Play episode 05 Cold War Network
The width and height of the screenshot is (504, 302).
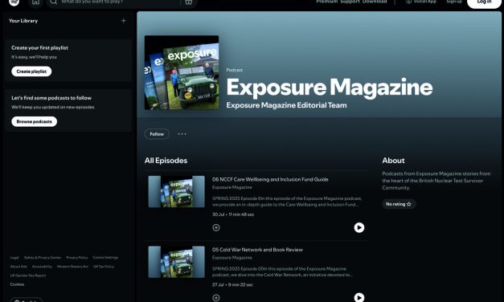(359, 297)
